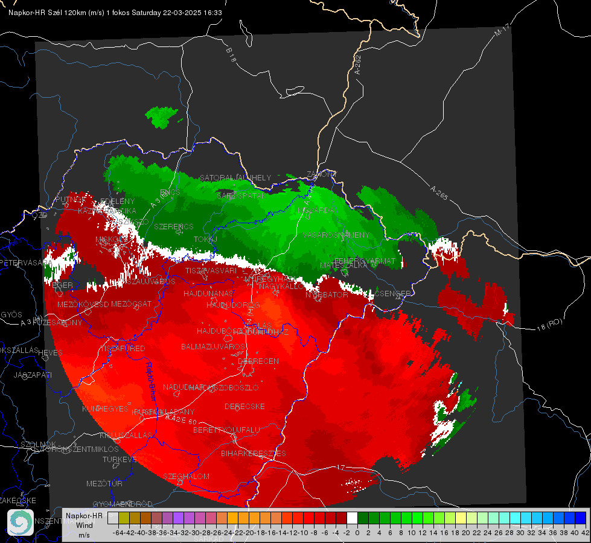Screen dimensions: 591x543
Task: Click the NADUDVAR town label
Action: [x=184, y=387]
